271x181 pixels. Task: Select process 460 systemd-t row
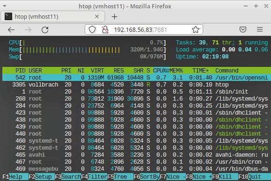137,141
